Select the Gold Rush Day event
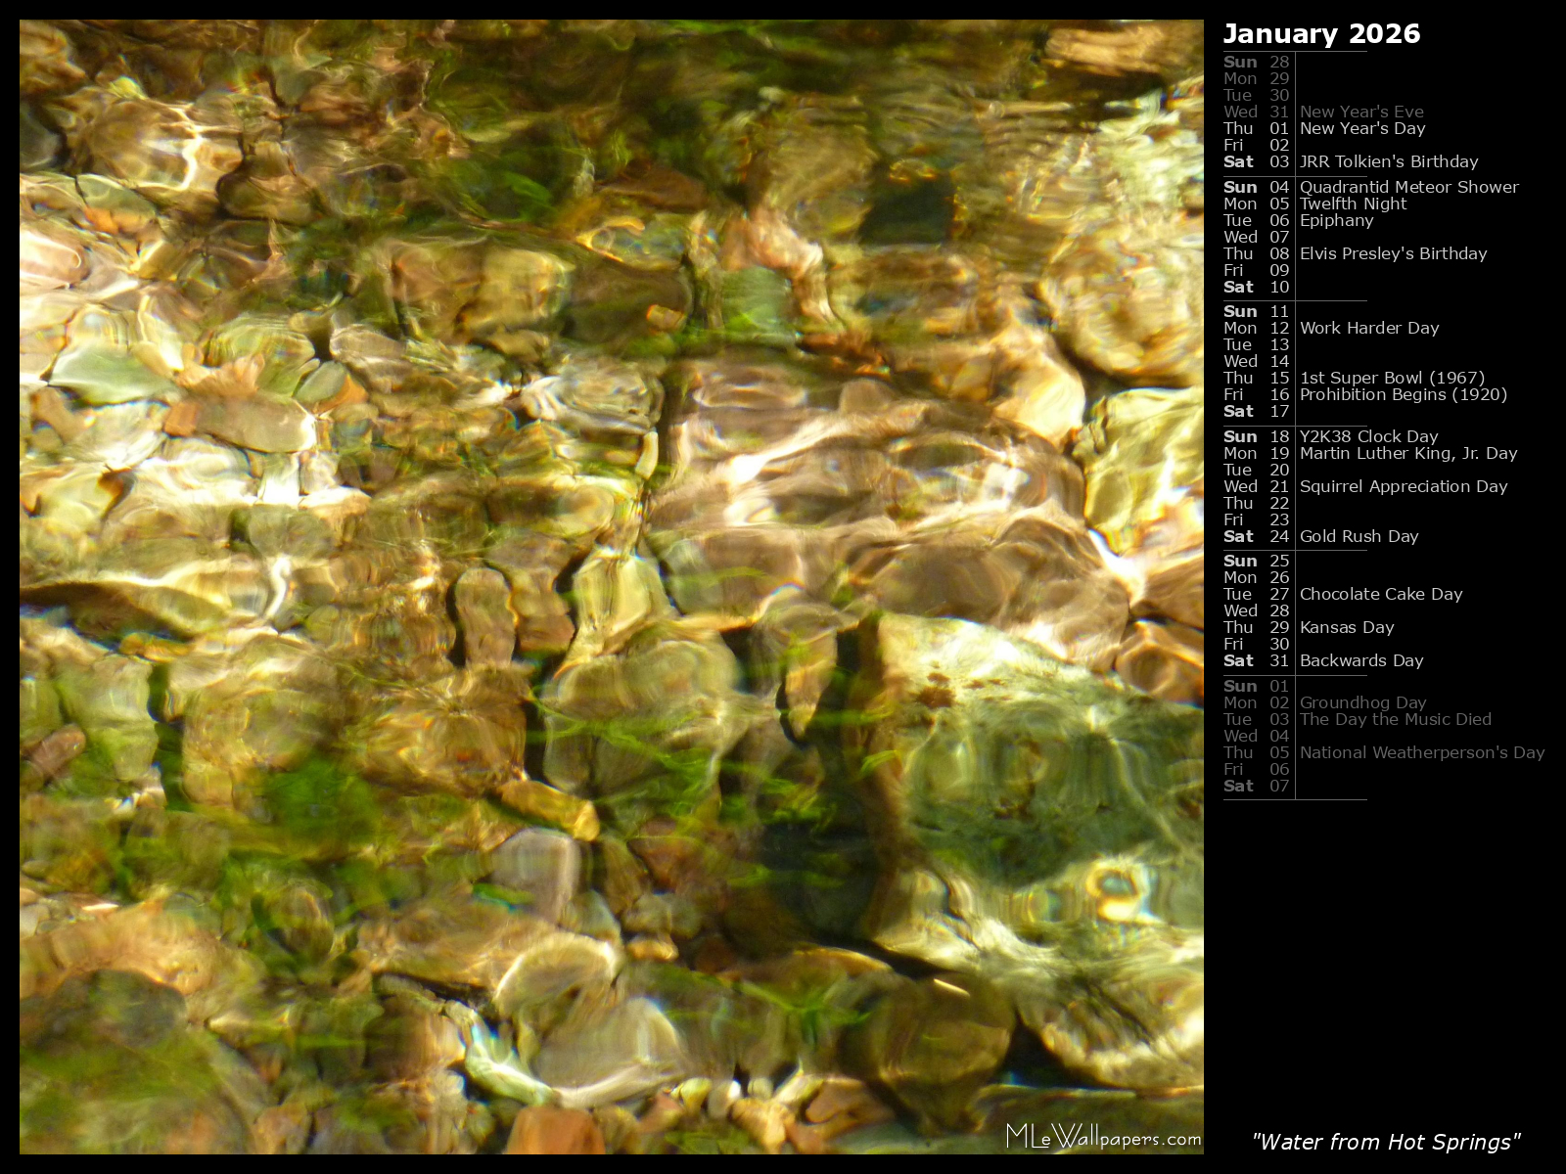The image size is (1566, 1174). (1359, 536)
